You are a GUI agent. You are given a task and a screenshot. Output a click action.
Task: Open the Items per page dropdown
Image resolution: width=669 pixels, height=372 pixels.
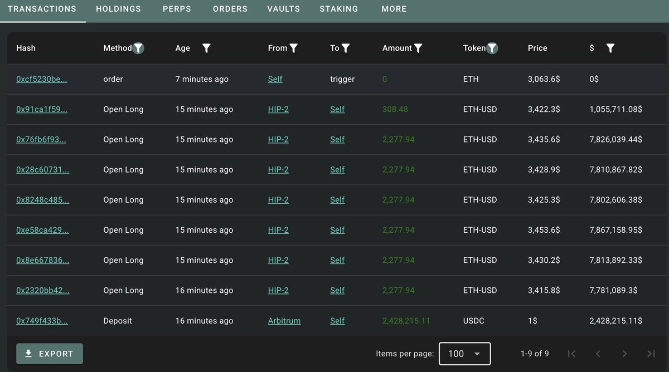click(464, 354)
